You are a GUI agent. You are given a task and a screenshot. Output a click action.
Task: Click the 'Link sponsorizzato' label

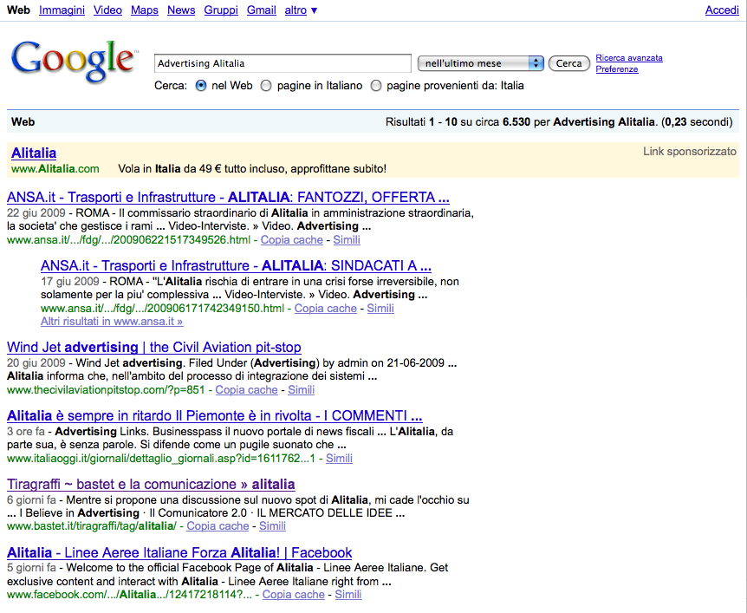coord(689,152)
